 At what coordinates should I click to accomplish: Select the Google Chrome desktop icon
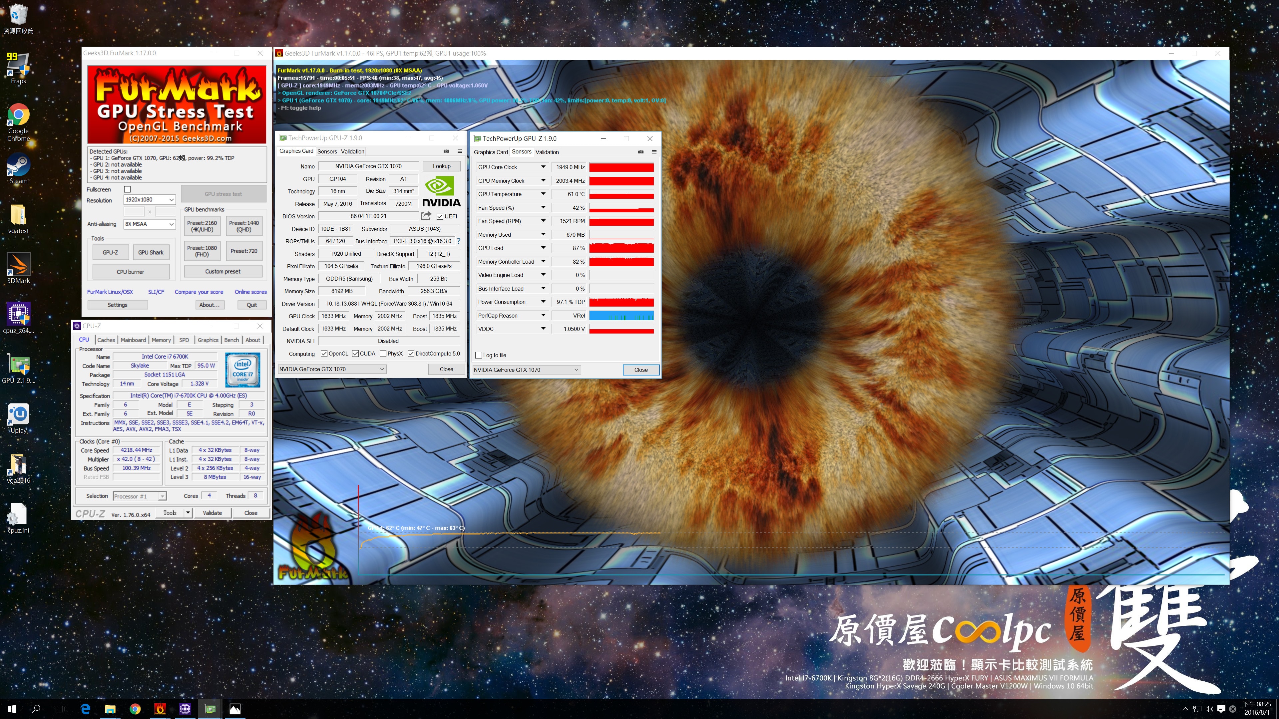(18, 122)
